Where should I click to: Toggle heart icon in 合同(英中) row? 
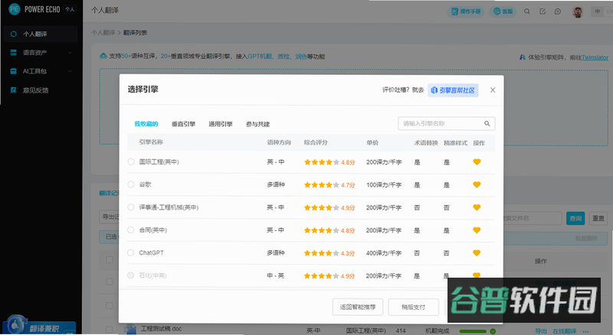477,230
